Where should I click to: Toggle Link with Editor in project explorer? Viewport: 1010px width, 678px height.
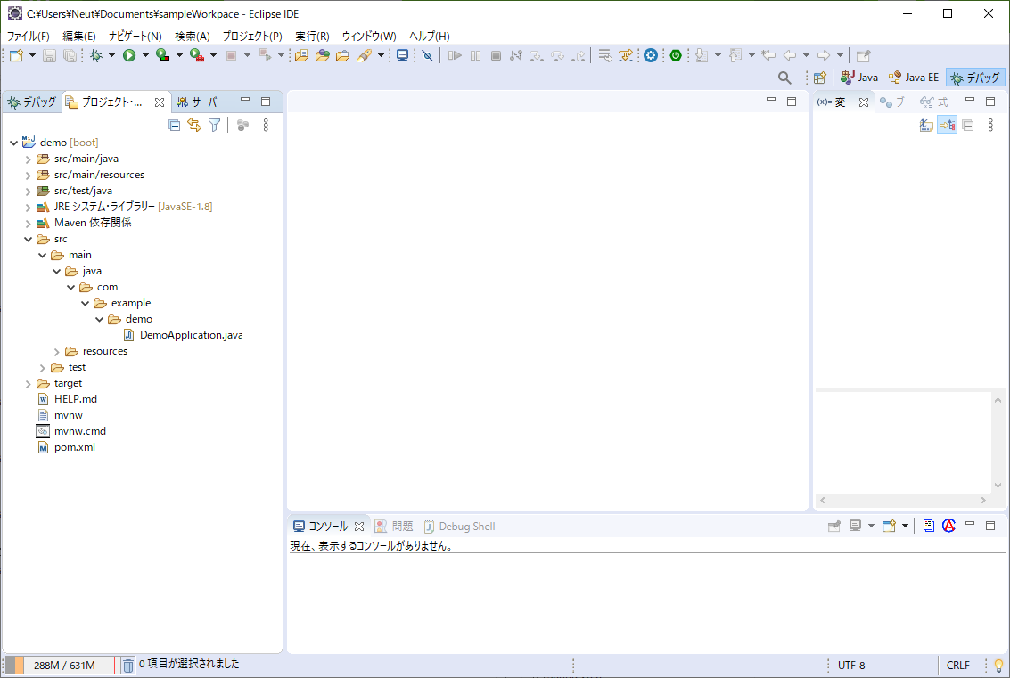pos(193,125)
